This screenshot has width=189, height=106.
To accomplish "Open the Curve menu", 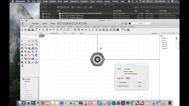I will [45, 1].
